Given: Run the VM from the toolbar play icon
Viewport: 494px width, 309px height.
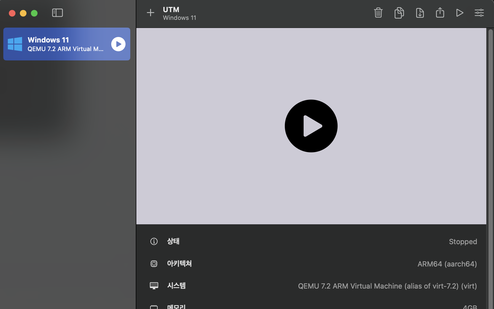Looking at the screenshot, I should 460,13.
